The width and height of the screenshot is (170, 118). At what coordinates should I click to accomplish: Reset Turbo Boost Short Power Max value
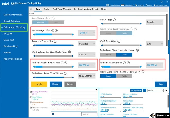click(66, 63)
